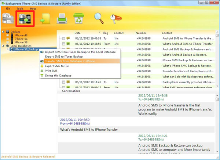Viewport: 220px width, 160px height.
Task: Click the green printer toolbar icon
Action: [x=62, y=19]
